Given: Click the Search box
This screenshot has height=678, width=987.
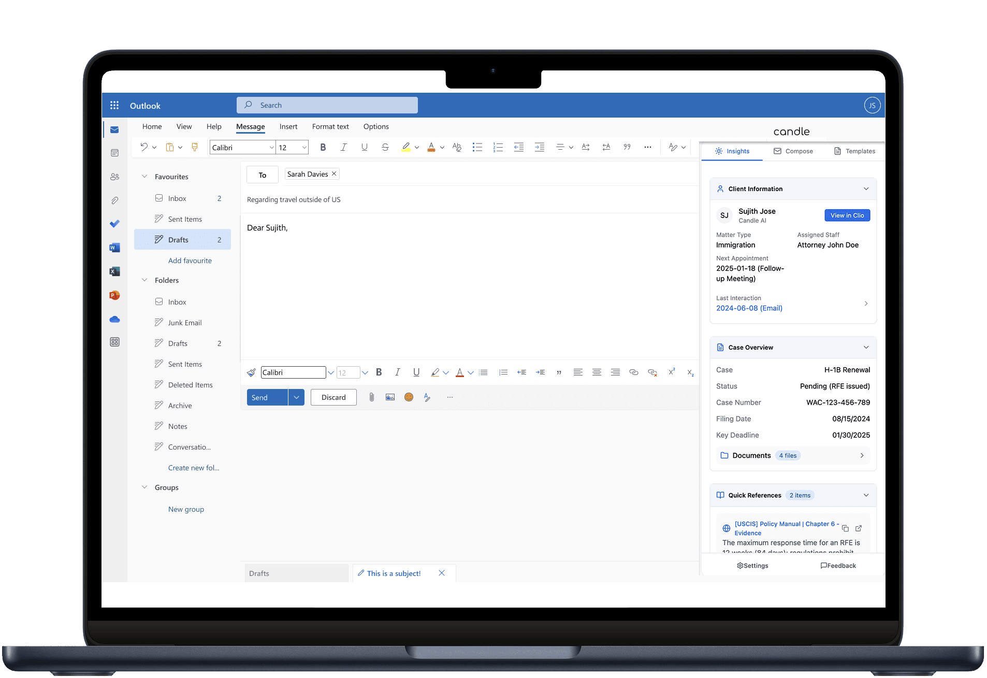Looking at the screenshot, I should pos(327,105).
